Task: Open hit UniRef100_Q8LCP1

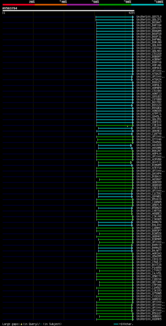Action: point(149,19)
